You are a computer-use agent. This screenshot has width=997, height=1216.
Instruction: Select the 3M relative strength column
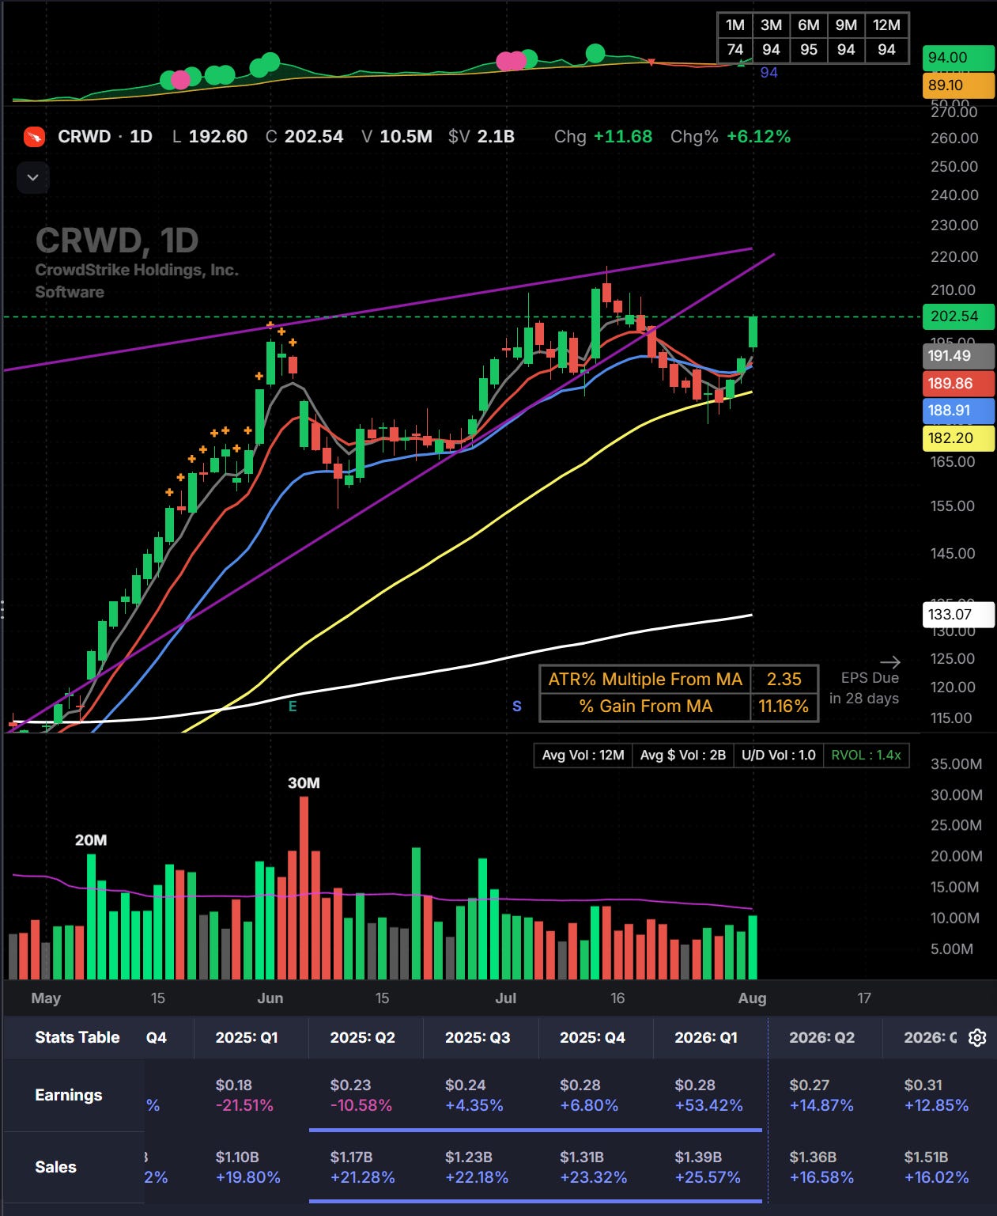[x=771, y=25]
